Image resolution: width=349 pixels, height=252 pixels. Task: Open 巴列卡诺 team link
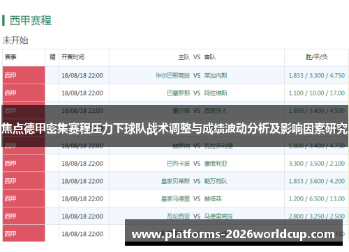tap(179, 164)
